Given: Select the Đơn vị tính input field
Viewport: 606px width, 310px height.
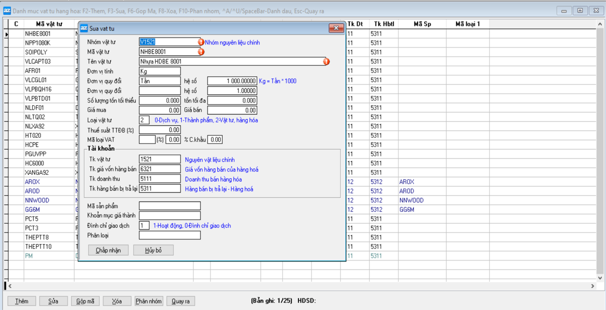Looking at the screenshot, I should 160,71.
